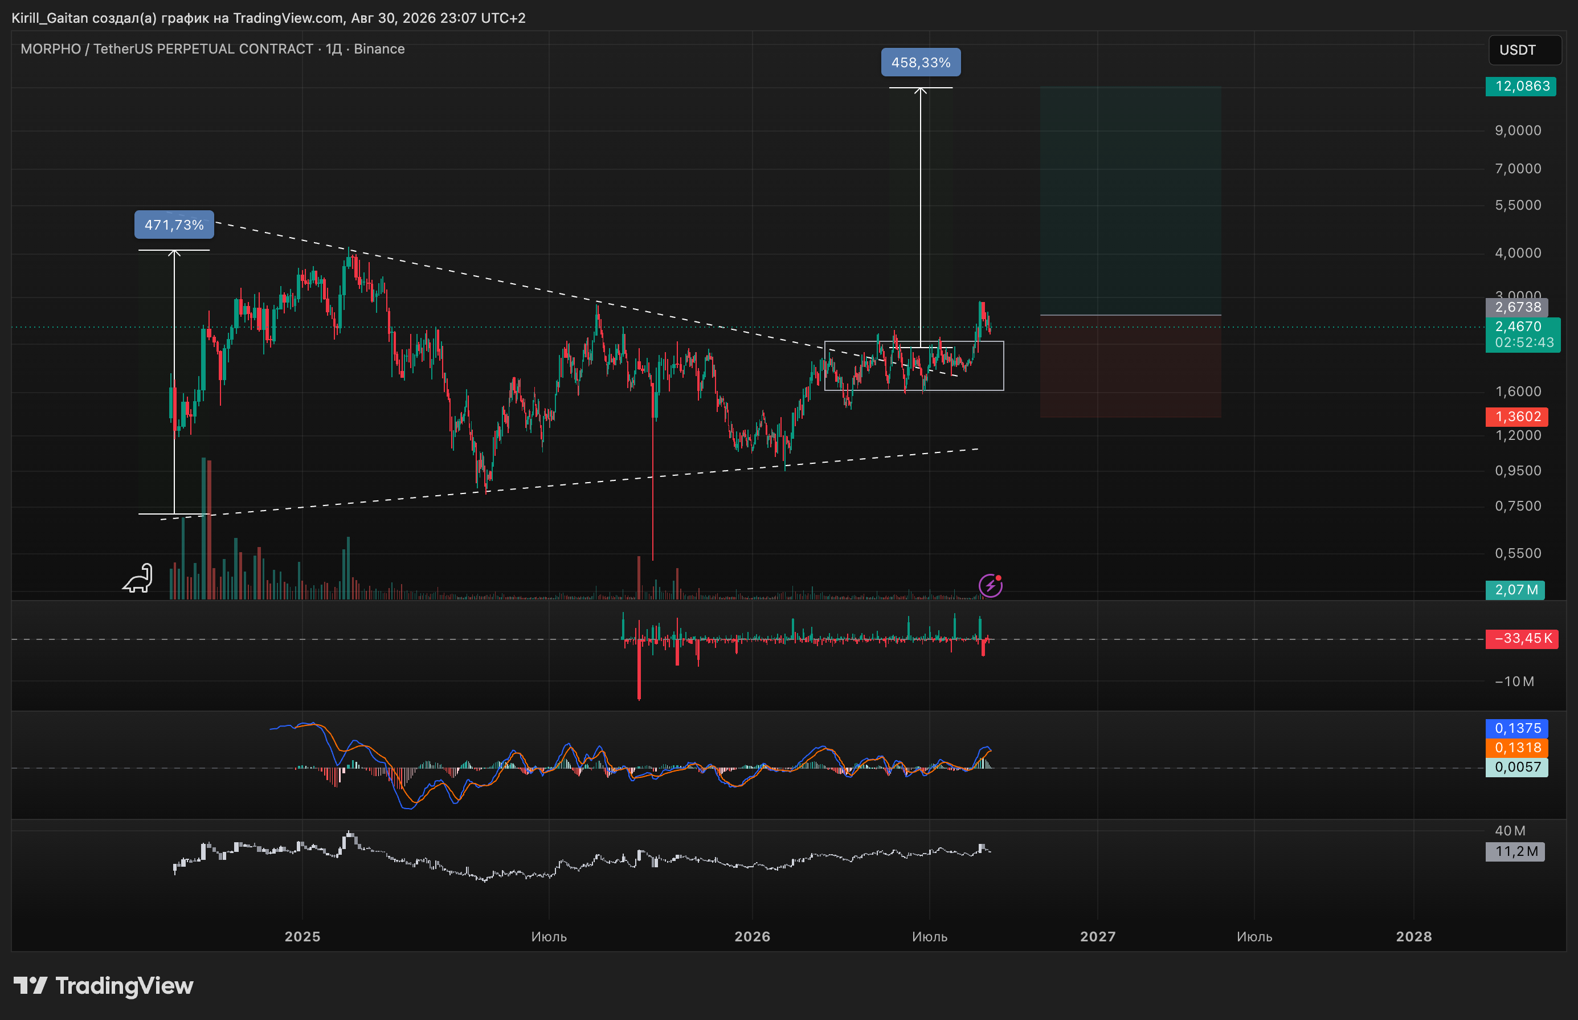The image size is (1578, 1020).
Task: Click the Июль label between 2027 and 2028
Action: coord(1254,937)
